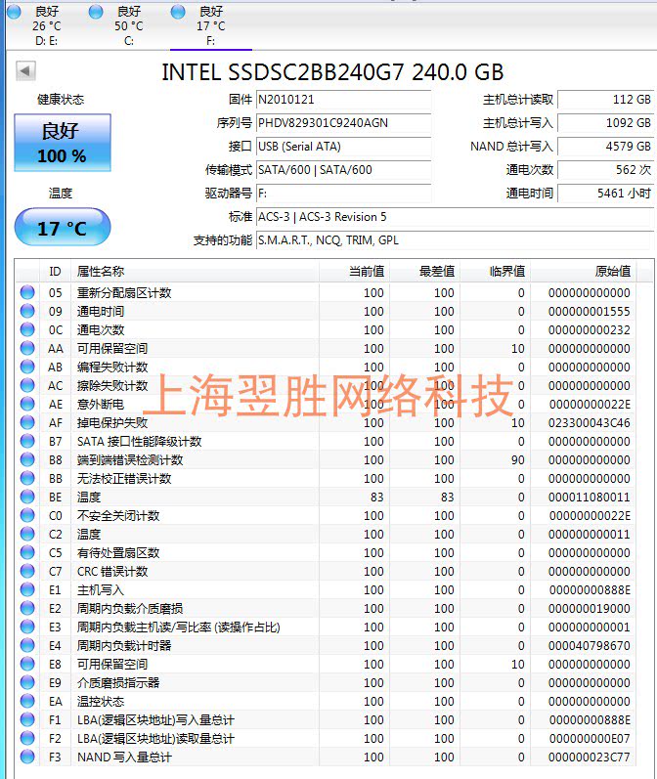Click the 良好 100 % health status button

tap(63, 143)
